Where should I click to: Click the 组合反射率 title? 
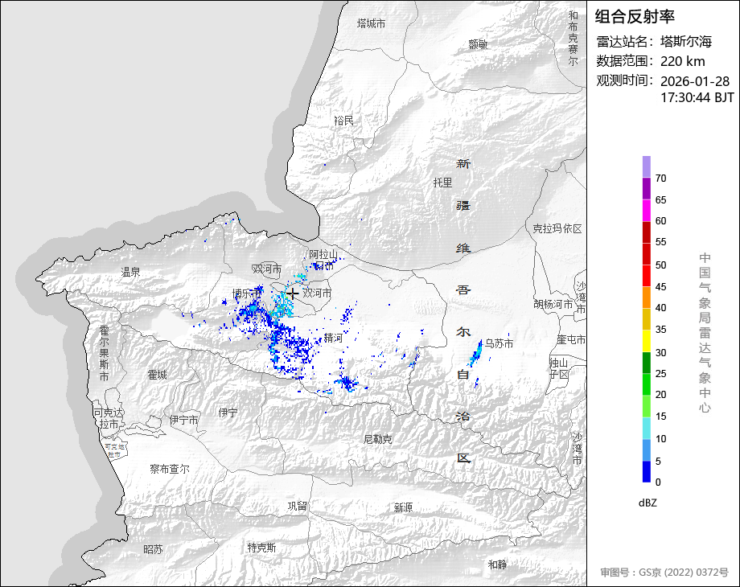pos(635,17)
